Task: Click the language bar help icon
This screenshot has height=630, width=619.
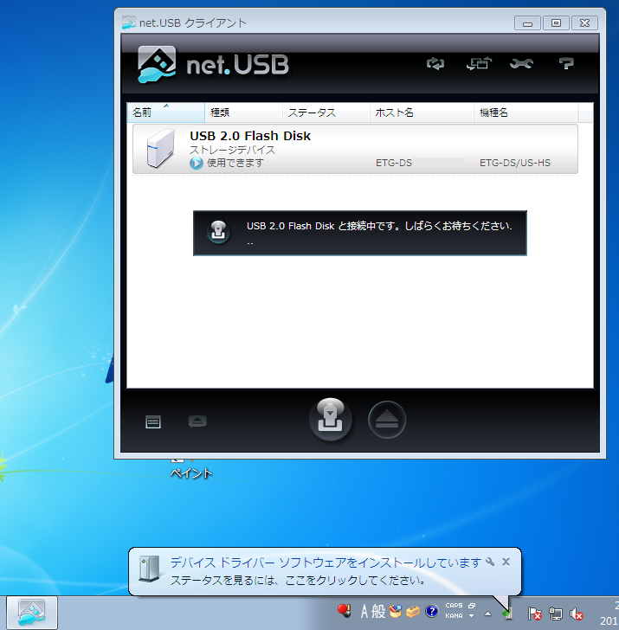Action: pos(432,612)
